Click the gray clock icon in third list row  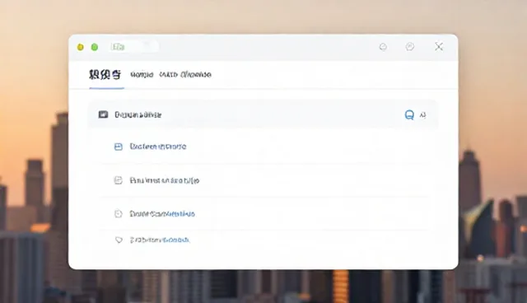pos(119,213)
